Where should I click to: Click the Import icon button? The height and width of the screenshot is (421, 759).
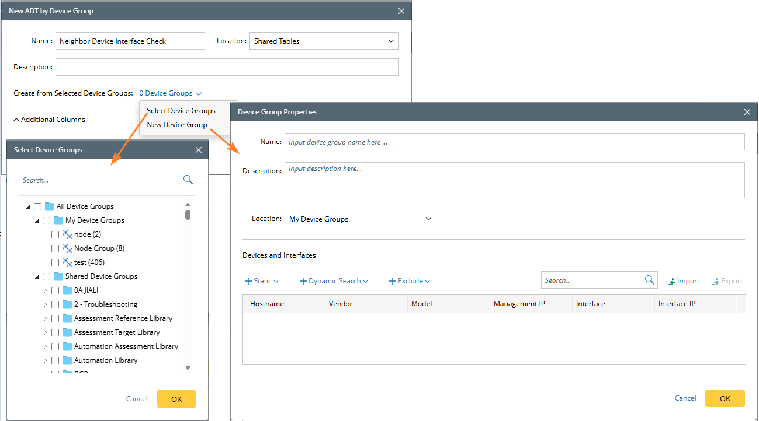671,281
